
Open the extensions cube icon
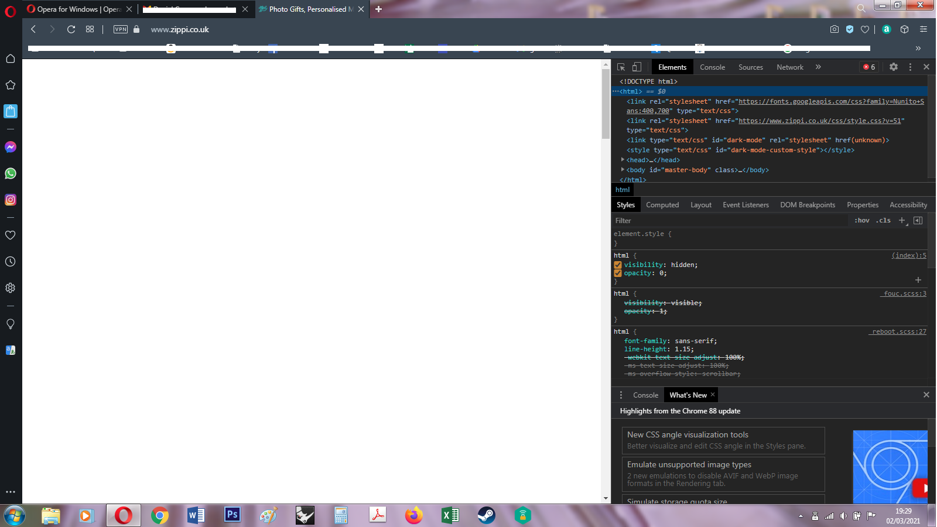(x=904, y=29)
